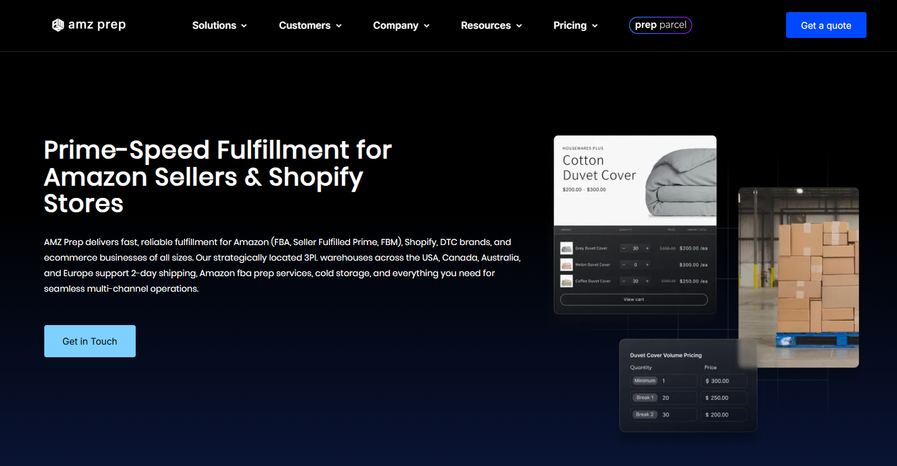Click the amz prep logo icon
The height and width of the screenshot is (466, 897).
(x=57, y=25)
